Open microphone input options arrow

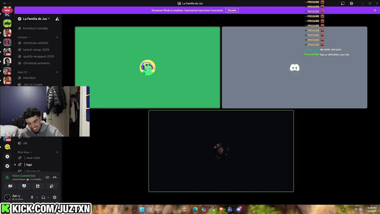[x=37, y=197]
